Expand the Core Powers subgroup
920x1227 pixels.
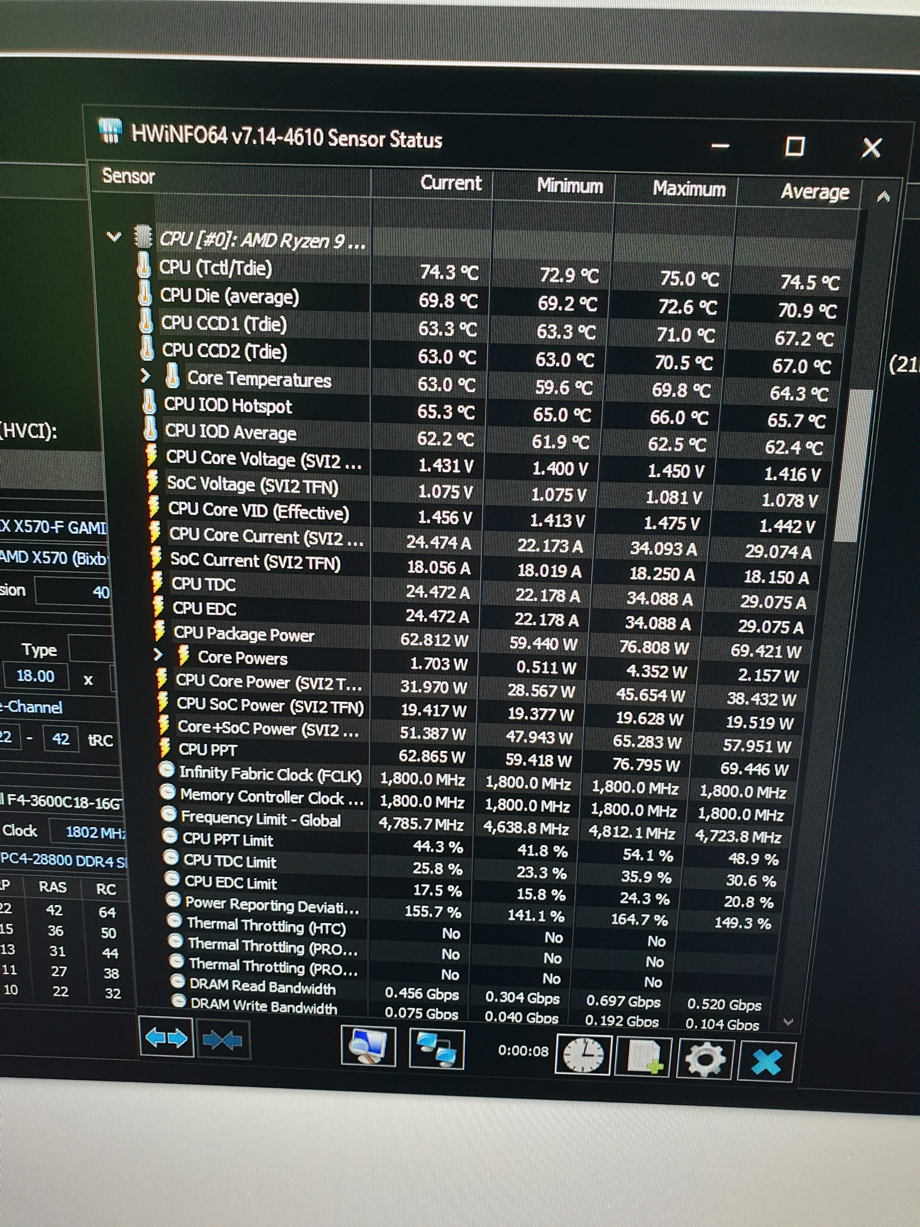pyautogui.click(x=158, y=655)
